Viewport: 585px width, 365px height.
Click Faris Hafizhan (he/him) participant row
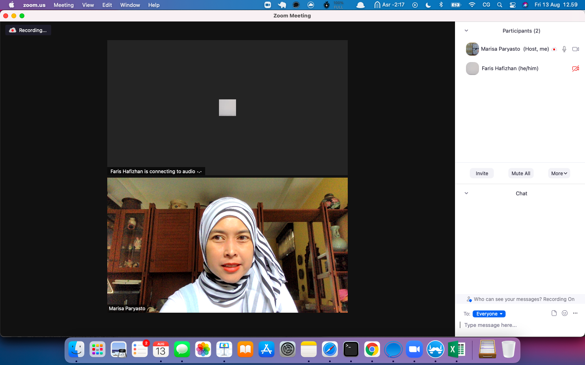(x=520, y=69)
